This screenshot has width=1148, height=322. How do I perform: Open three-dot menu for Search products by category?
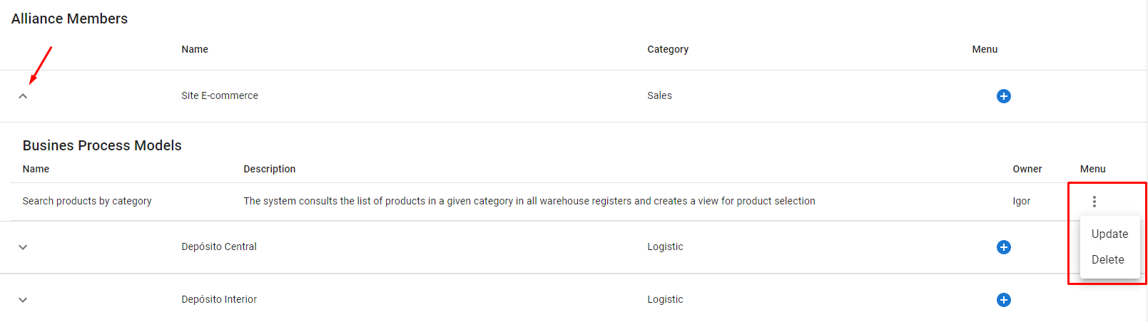click(x=1094, y=202)
